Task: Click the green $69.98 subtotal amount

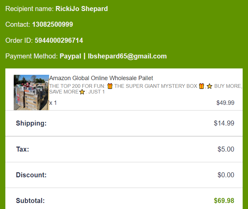Action: pyautogui.click(x=224, y=201)
